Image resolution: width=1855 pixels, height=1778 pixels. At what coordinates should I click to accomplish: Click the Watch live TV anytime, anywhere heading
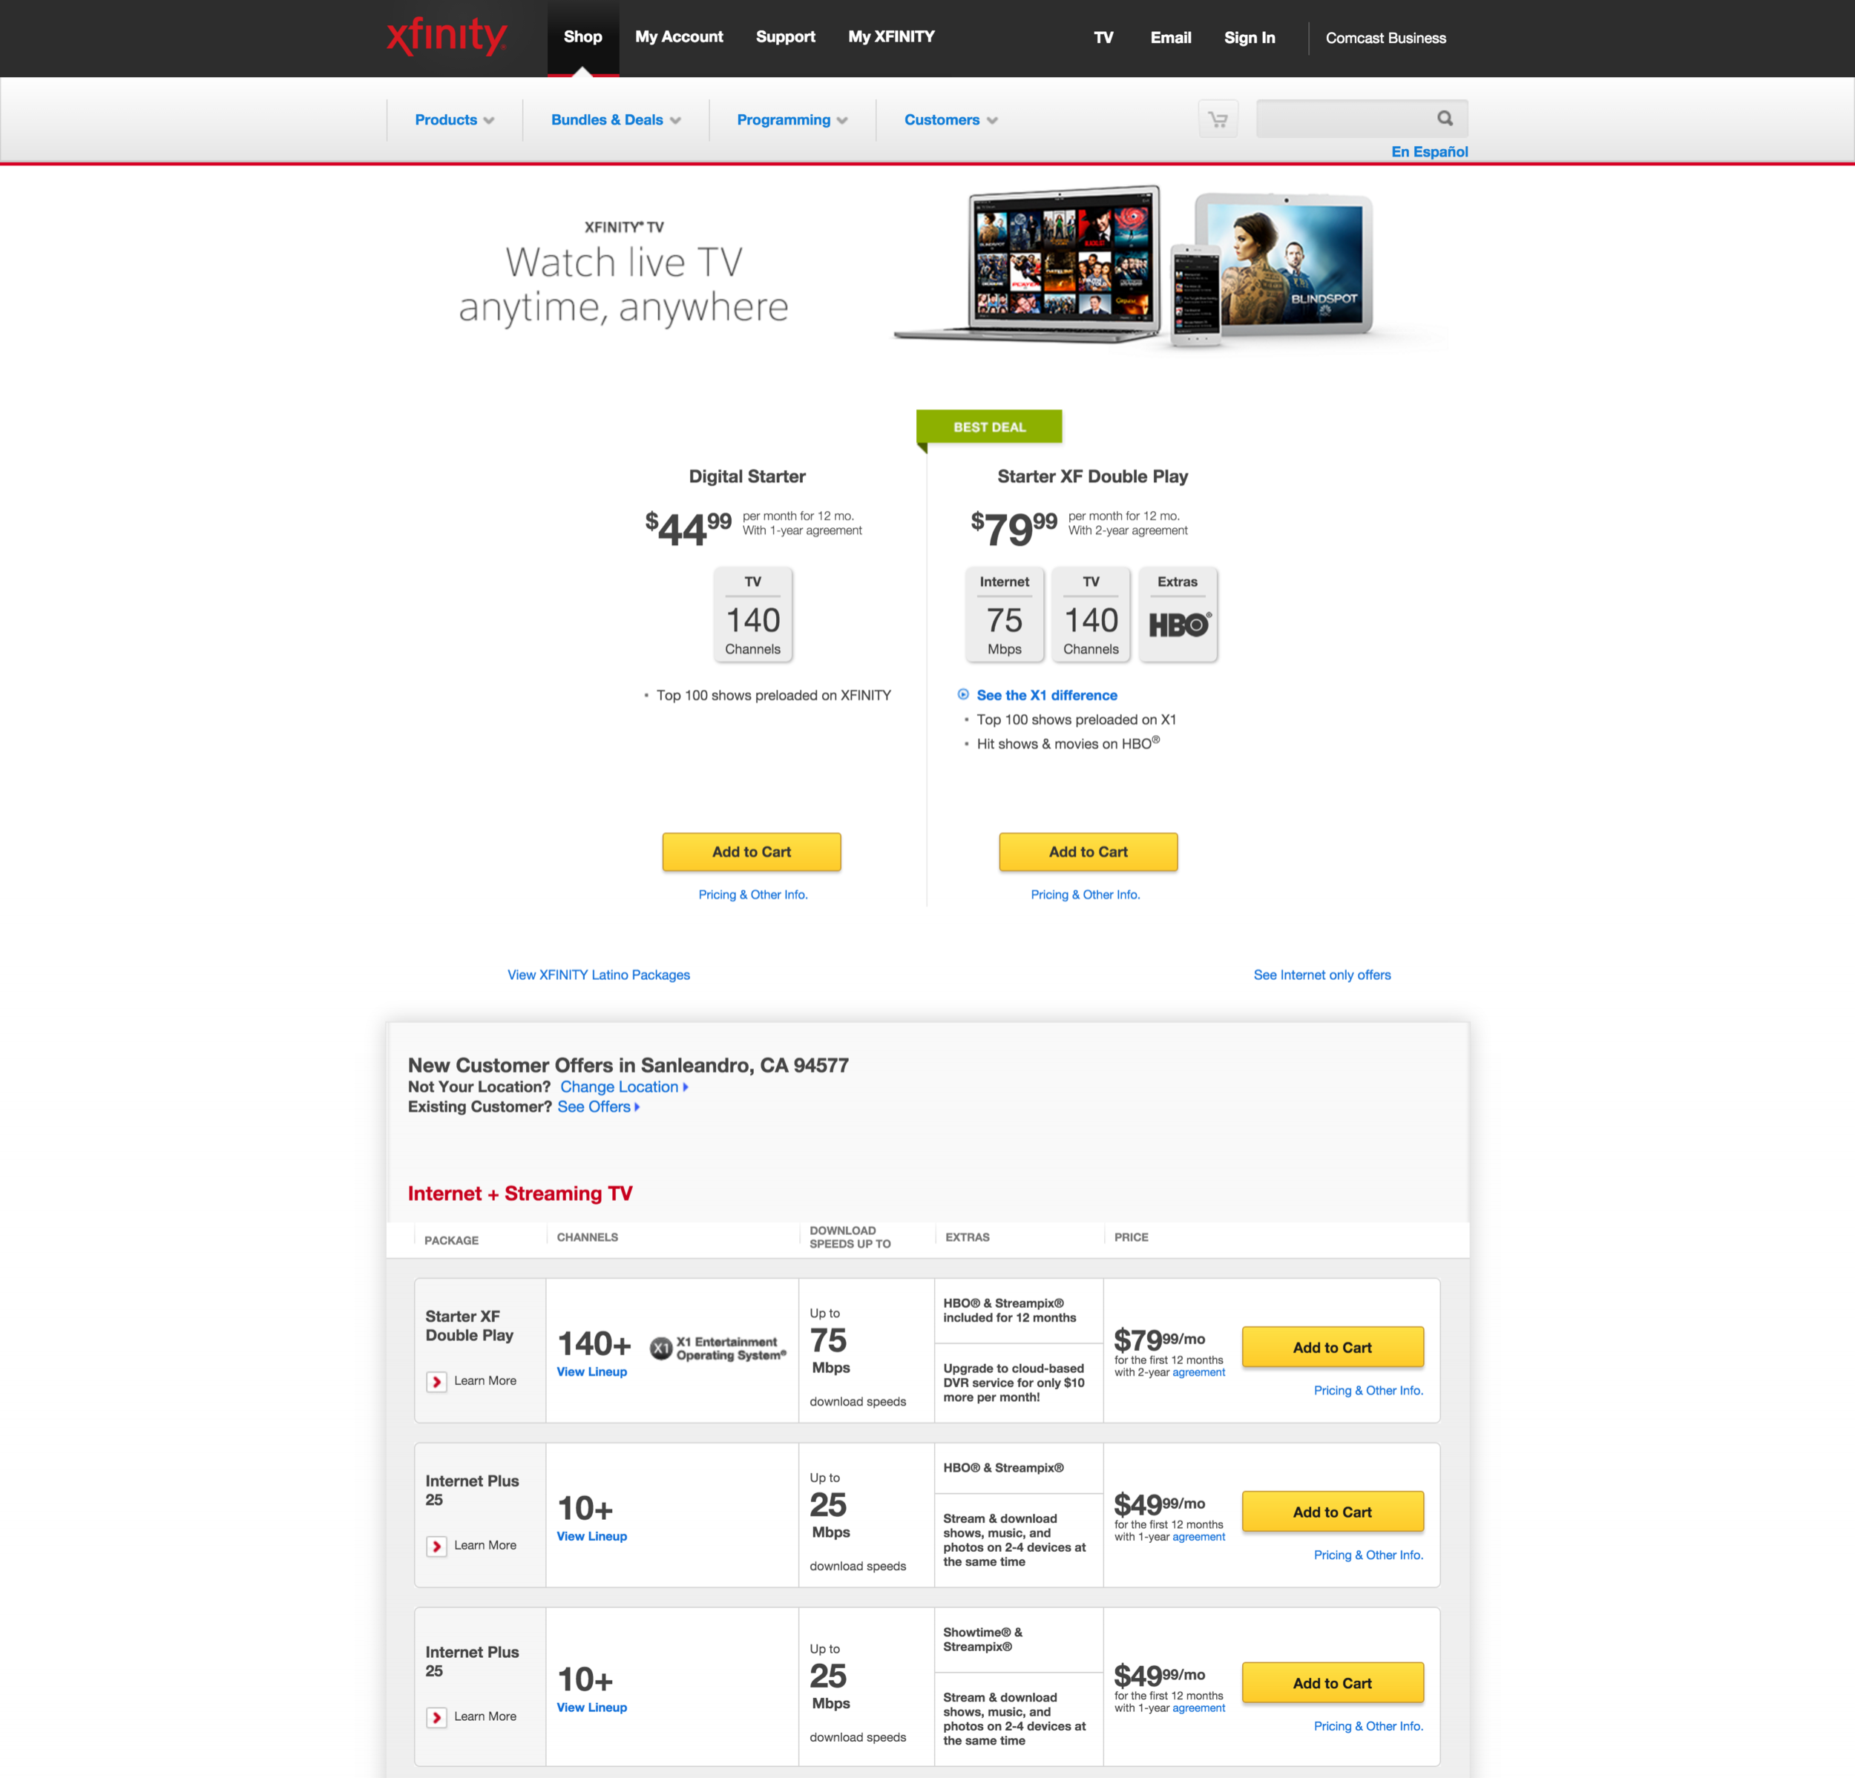click(x=623, y=284)
